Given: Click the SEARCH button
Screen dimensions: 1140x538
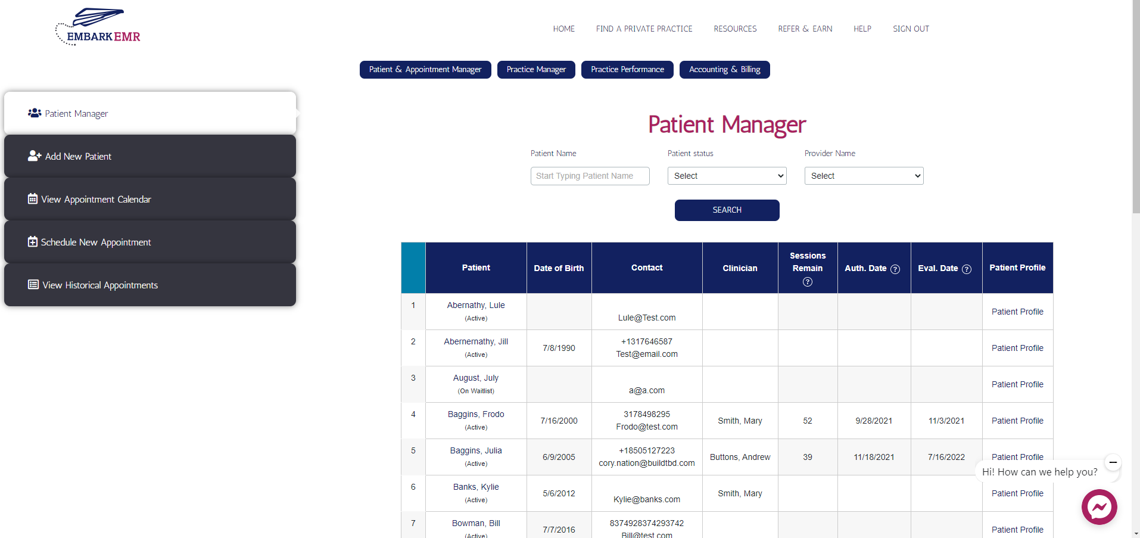Looking at the screenshot, I should click(727, 210).
